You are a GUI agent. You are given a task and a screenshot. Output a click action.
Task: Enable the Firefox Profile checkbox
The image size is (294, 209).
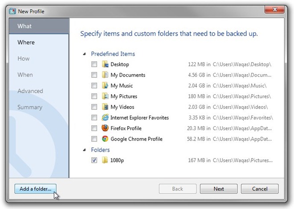coord(94,128)
